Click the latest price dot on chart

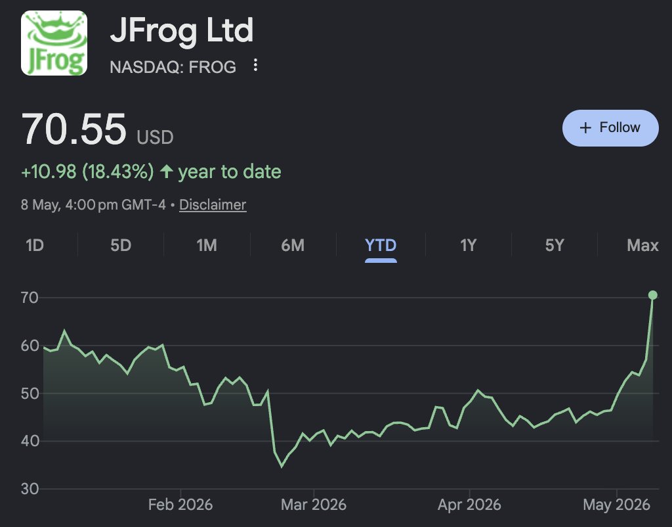[x=653, y=295]
